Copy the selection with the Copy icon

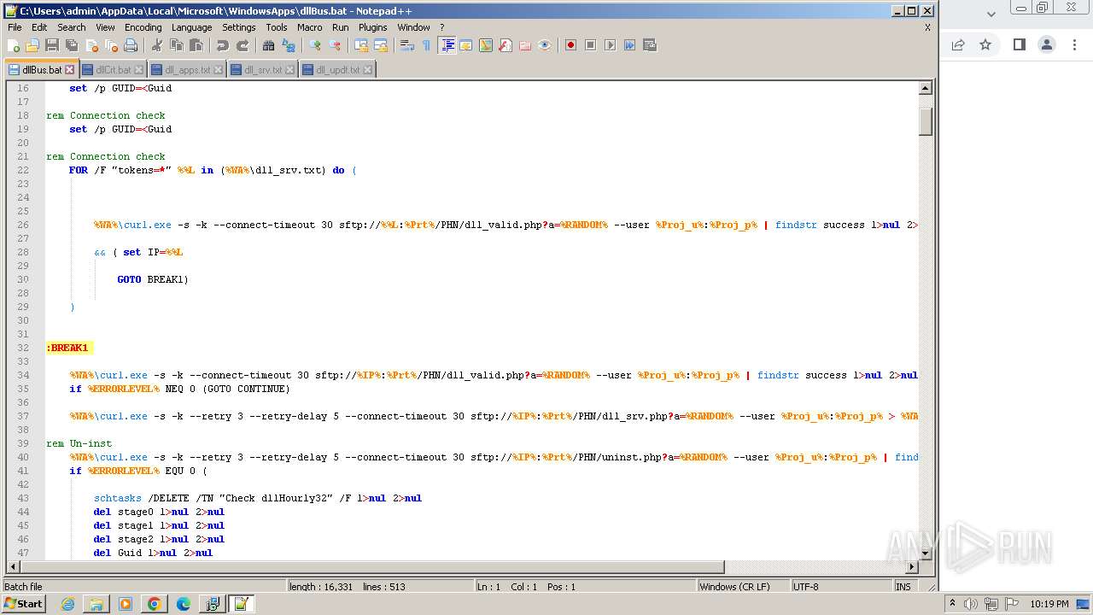(x=177, y=45)
